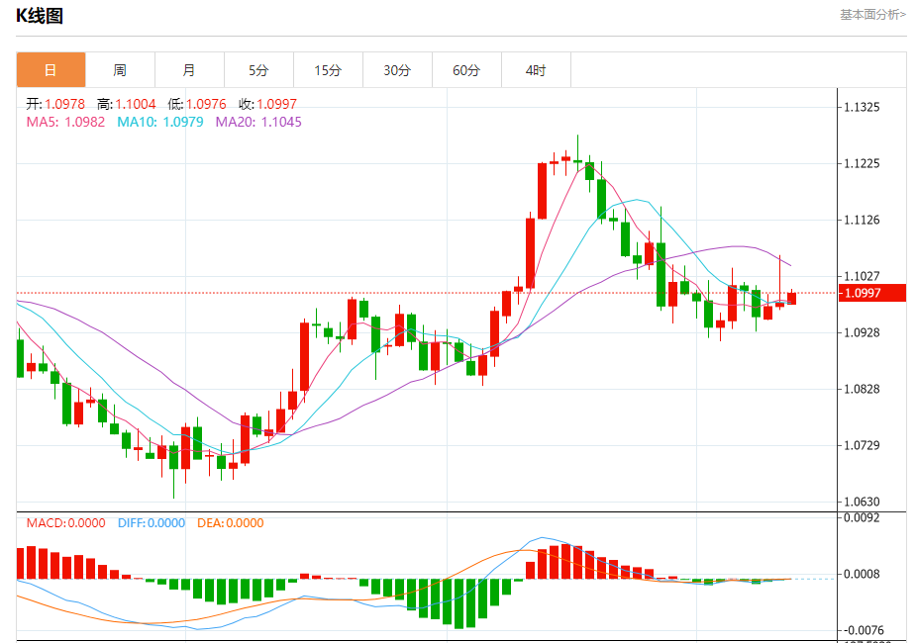
Task: Click the MA10: 1.0979 legend
Action: [x=160, y=122]
